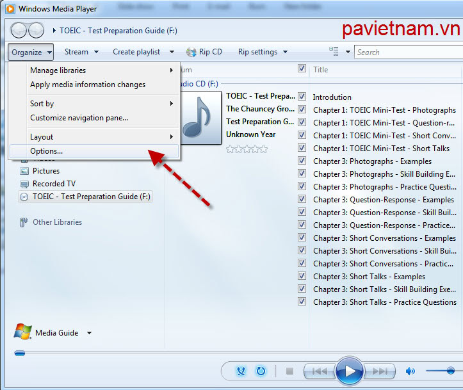Turn shuffle on
Viewport: 463px width, 390px height.
(x=241, y=371)
